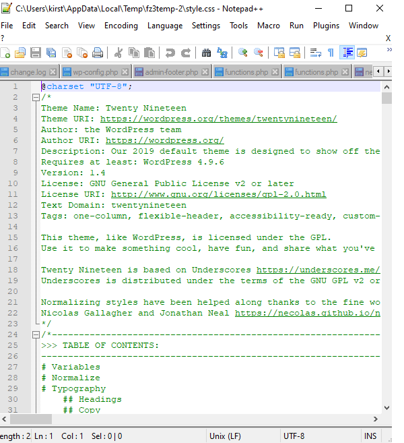This screenshot has height=443, width=404.
Task: Click horizontal scrollbar left arrow
Action: coord(4,419)
